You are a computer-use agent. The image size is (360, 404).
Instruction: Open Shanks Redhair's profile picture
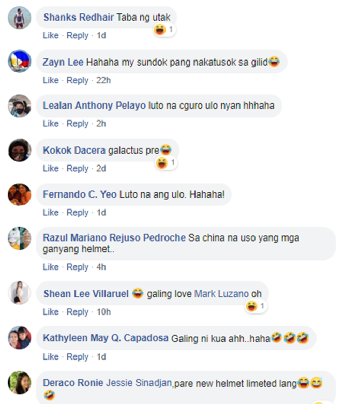coord(20,18)
